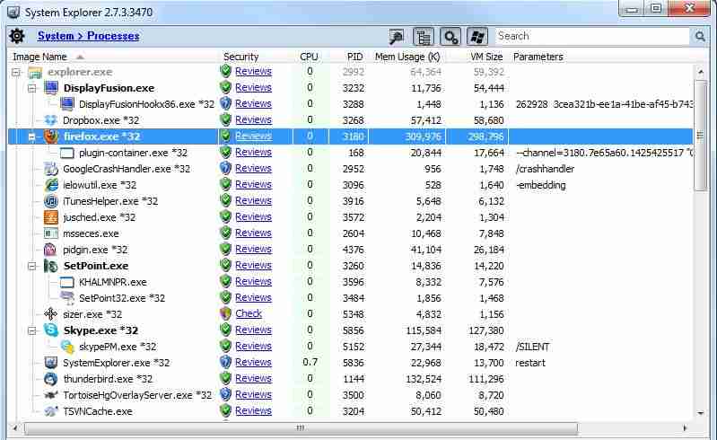
Task: Click the firefox.exe process icon
Action: point(51,136)
